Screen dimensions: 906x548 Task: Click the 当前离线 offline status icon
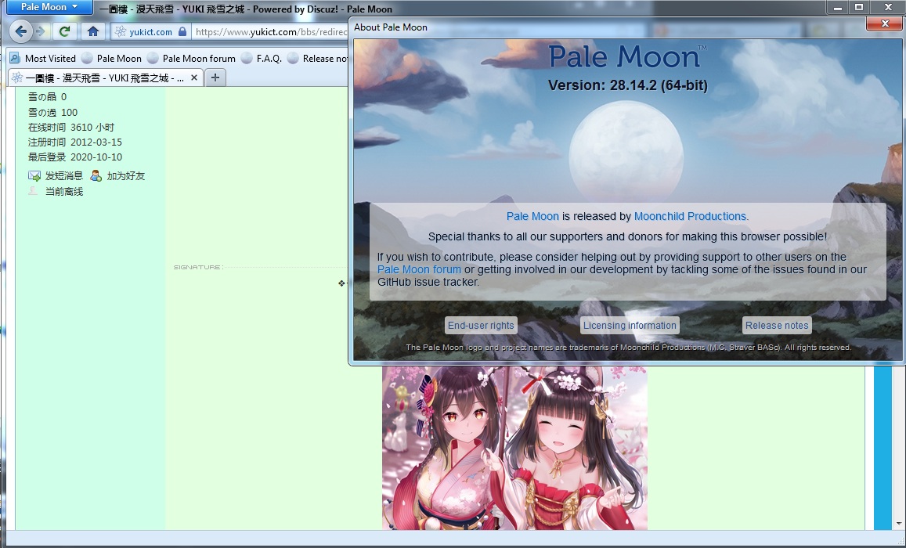tap(33, 191)
